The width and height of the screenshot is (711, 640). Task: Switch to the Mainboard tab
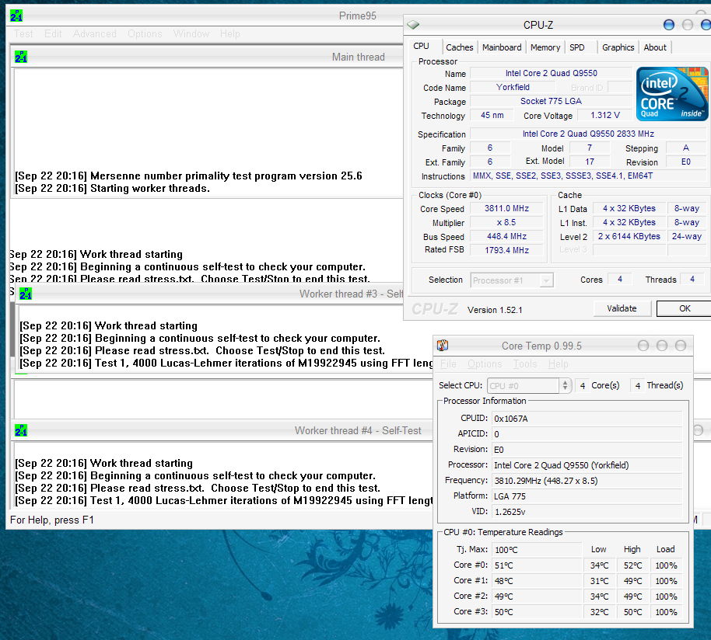502,47
